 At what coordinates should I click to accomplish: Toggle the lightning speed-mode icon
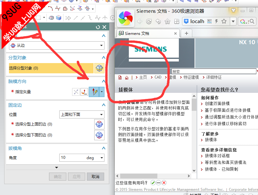pyautogui.click(x=217, y=21)
